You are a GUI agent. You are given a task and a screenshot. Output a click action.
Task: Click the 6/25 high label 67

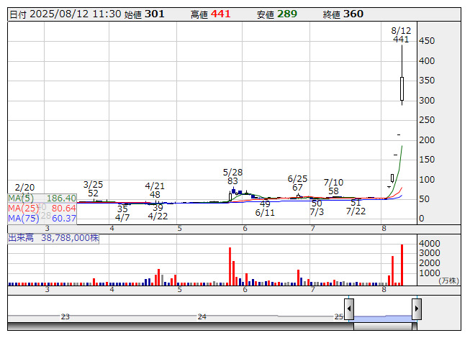tap(297, 187)
